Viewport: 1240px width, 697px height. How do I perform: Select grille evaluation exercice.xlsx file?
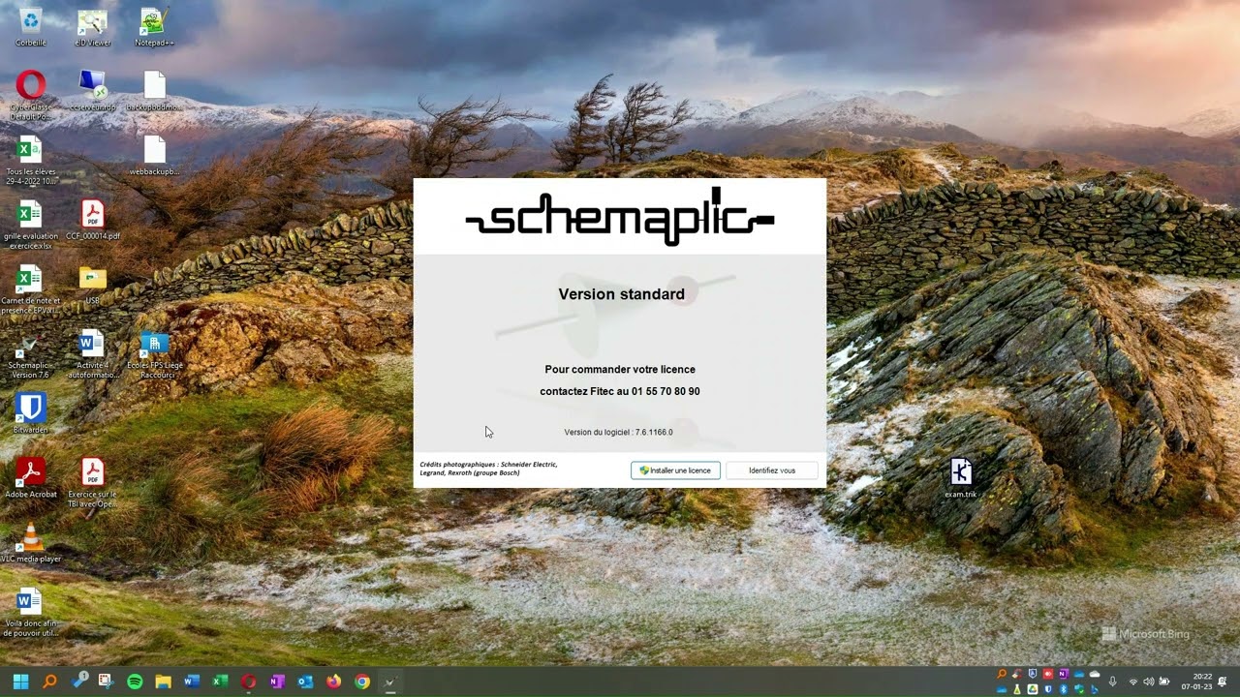pos(30,225)
